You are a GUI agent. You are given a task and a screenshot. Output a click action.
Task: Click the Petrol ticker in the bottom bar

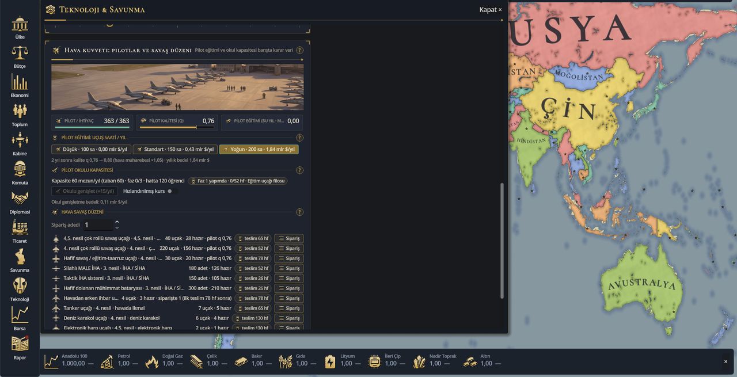coord(119,360)
